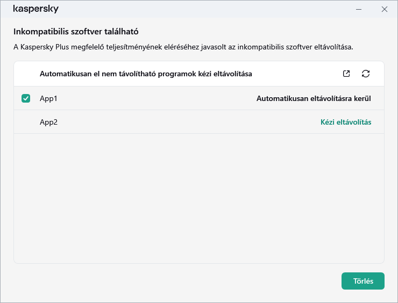The image size is (398, 303).
Task: Click the blank space in the App1 row
Action: pos(156,98)
